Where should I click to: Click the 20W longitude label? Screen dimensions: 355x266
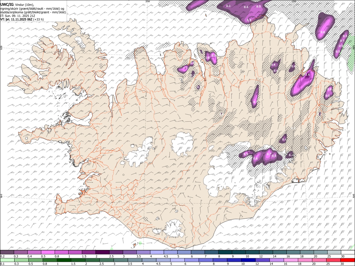(x=148, y=1)
